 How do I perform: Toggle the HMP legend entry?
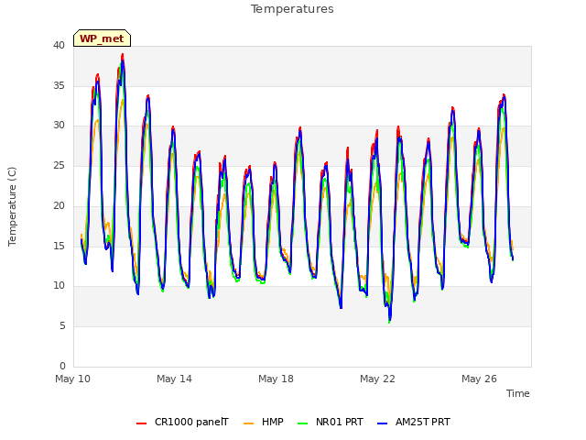[x=264, y=423]
